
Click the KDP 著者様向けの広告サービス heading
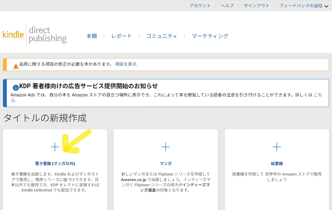click(x=89, y=86)
